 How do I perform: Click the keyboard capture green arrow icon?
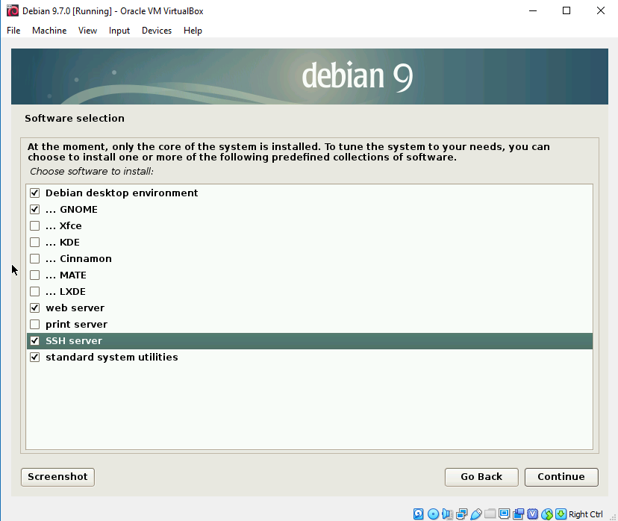[x=561, y=514]
